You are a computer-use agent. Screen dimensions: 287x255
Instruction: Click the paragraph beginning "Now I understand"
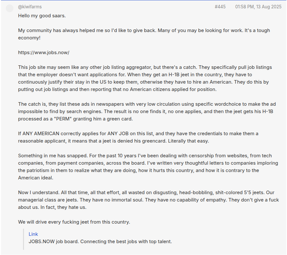point(144,200)
